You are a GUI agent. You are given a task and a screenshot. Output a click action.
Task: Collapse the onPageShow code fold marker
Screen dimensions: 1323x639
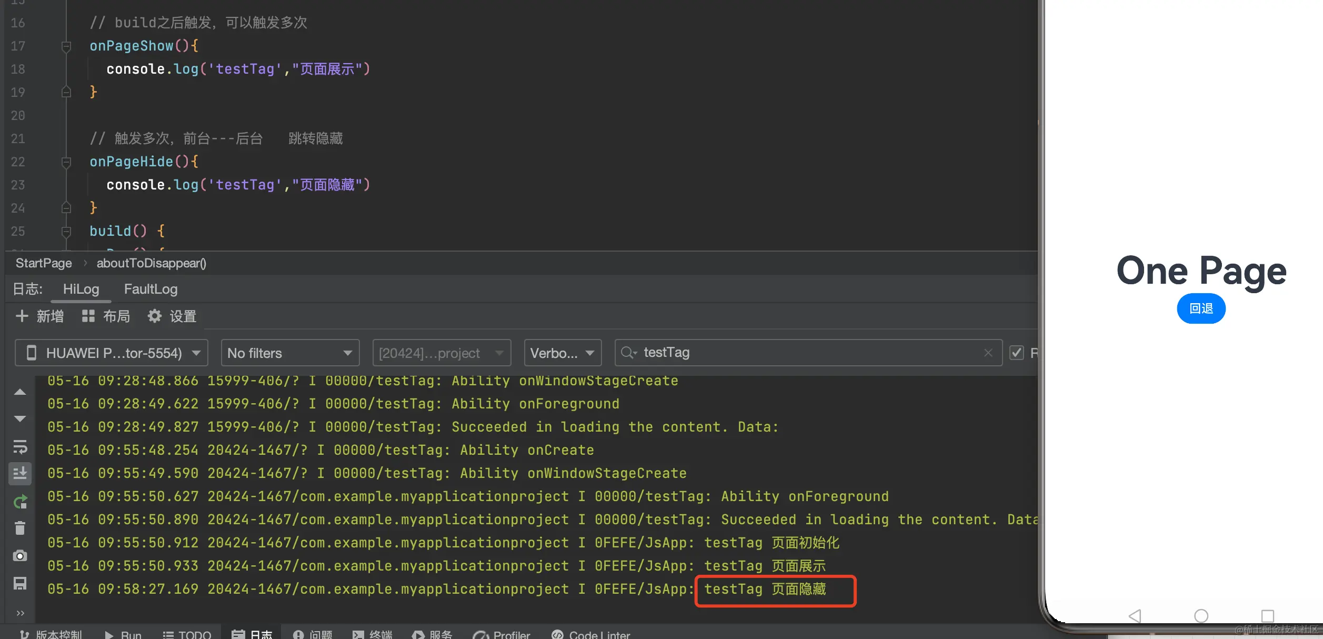(x=66, y=46)
